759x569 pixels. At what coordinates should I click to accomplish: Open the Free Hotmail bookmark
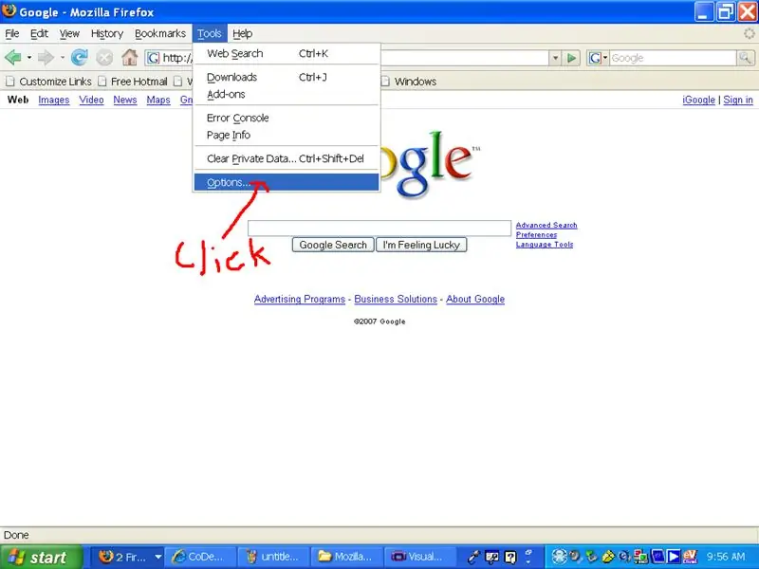[x=133, y=82]
